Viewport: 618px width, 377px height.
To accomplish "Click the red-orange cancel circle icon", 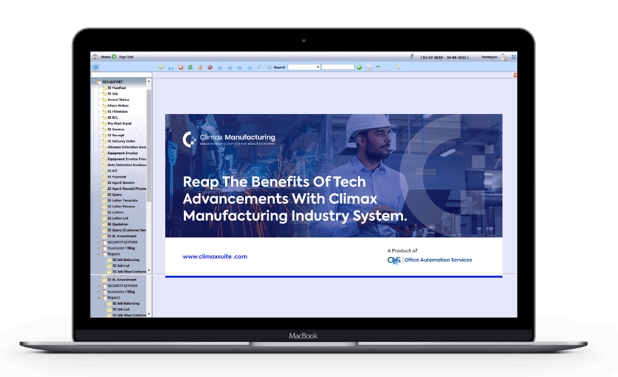I will tap(181, 67).
